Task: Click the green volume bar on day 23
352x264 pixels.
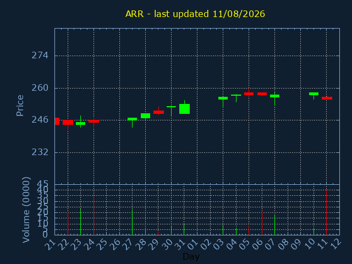Action: (x=81, y=222)
